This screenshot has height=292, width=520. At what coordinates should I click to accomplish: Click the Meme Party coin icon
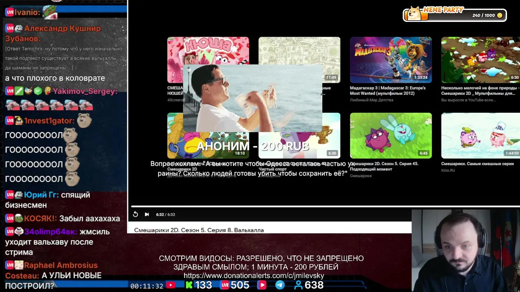(x=500, y=15)
